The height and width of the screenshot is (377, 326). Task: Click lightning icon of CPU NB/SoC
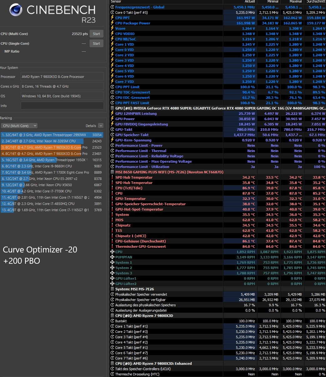[113, 39]
